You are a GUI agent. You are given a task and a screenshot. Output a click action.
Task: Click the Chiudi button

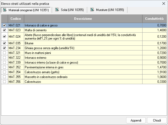click(x=157, y=120)
